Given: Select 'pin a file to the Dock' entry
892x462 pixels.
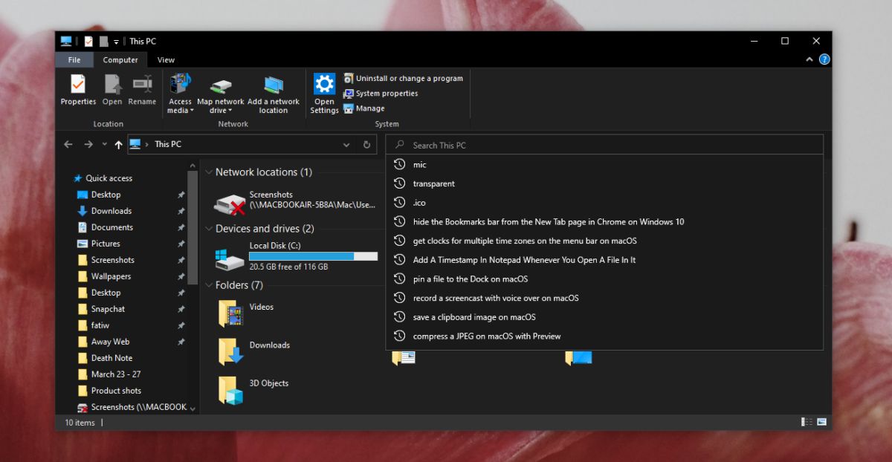Looking at the screenshot, I should click(604, 279).
